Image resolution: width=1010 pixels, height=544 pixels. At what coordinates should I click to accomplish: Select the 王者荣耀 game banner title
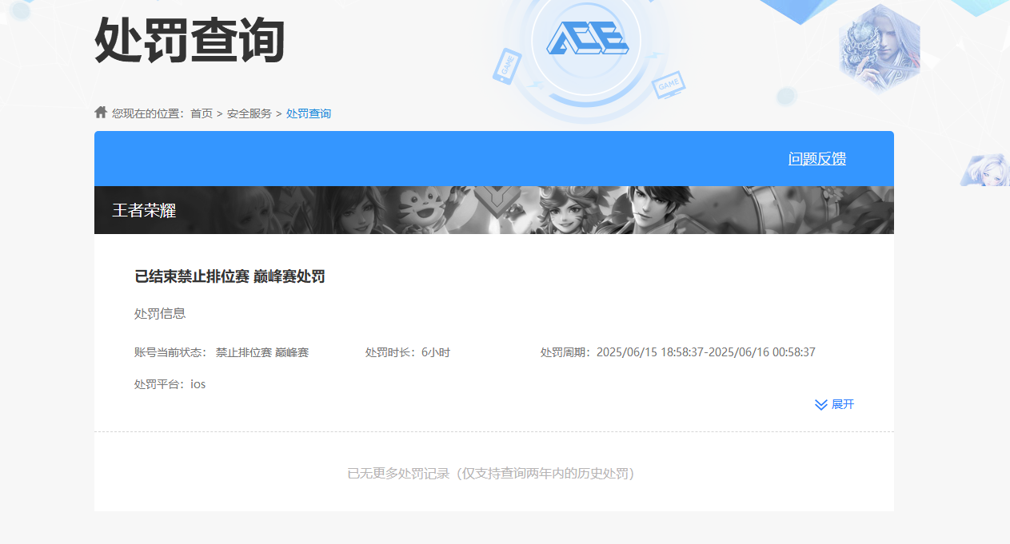click(144, 211)
